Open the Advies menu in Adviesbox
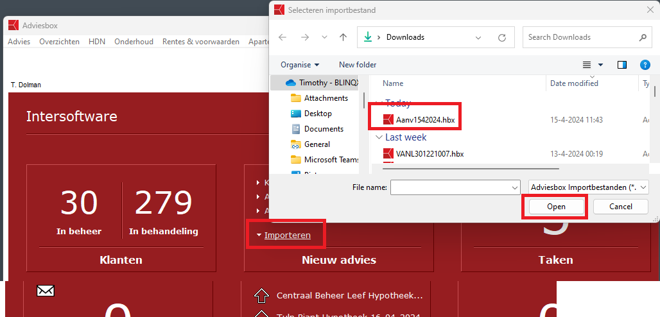660x317 pixels. pos(19,42)
